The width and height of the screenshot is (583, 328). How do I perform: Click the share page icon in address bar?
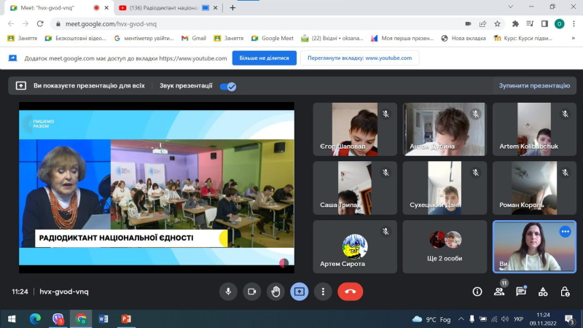pos(482,24)
